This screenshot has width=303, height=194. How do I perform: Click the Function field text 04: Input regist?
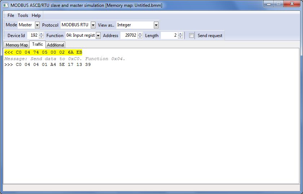coord(81,35)
